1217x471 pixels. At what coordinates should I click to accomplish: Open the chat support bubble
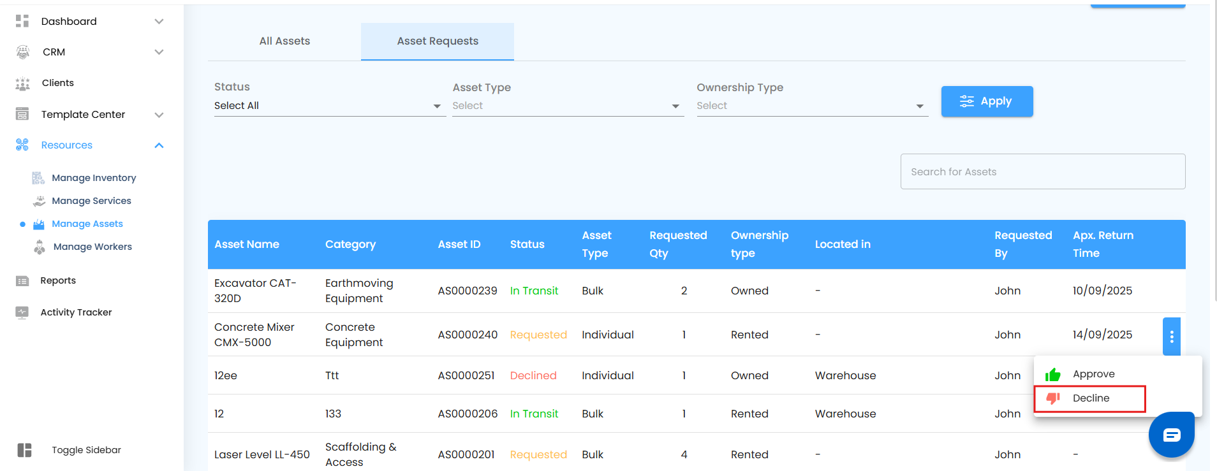tap(1171, 435)
